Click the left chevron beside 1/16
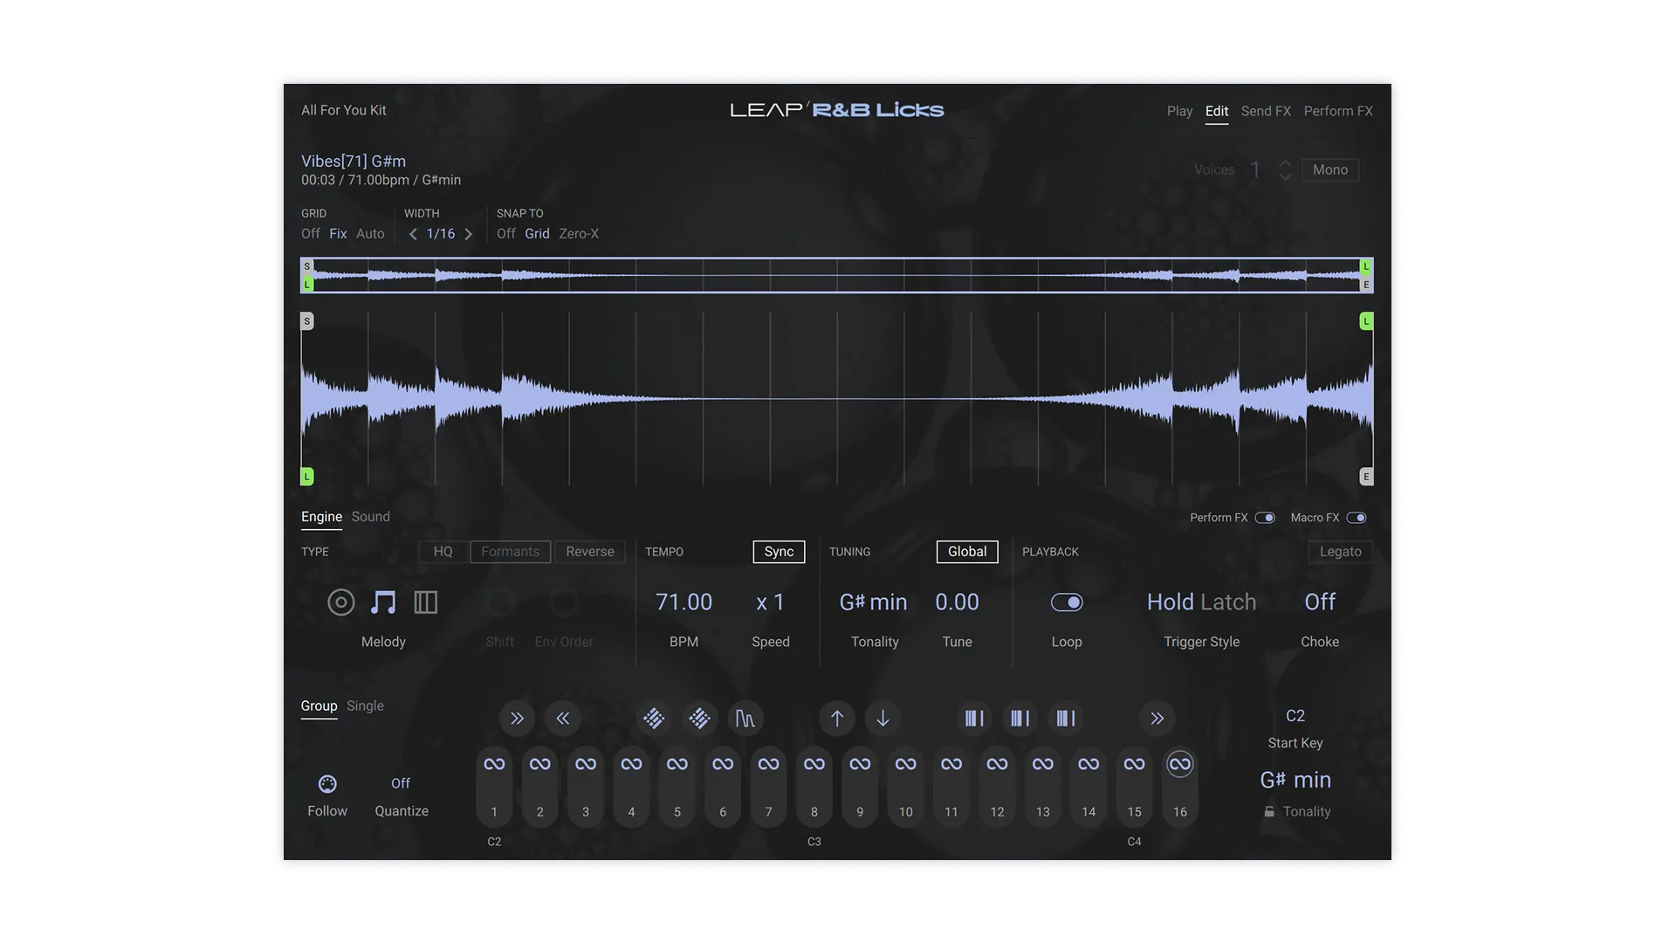Screen dimensions: 1676x943 point(414,233)
